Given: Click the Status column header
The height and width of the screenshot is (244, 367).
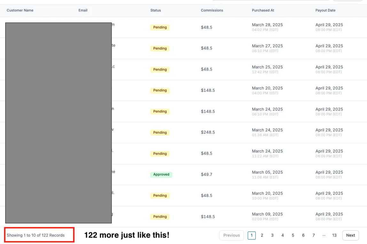Looking at the screenshot, I should point(155,10).
